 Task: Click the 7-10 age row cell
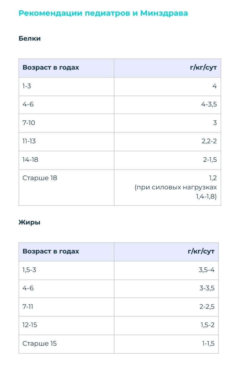coord(29,123)
